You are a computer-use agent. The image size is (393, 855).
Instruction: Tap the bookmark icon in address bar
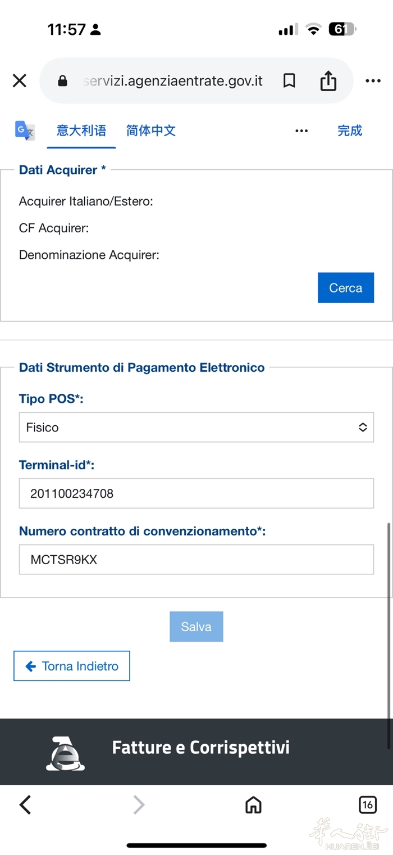pos(289,81)
